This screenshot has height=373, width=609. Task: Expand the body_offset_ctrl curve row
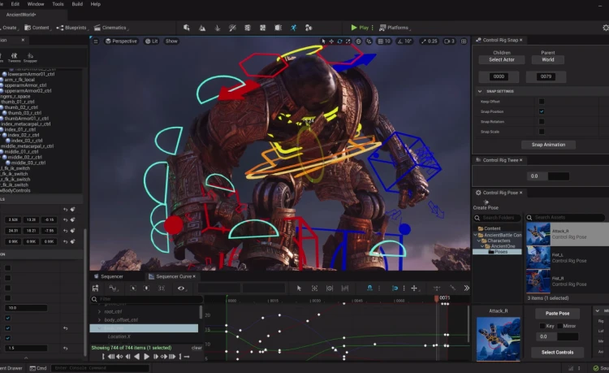click(99, 320)
